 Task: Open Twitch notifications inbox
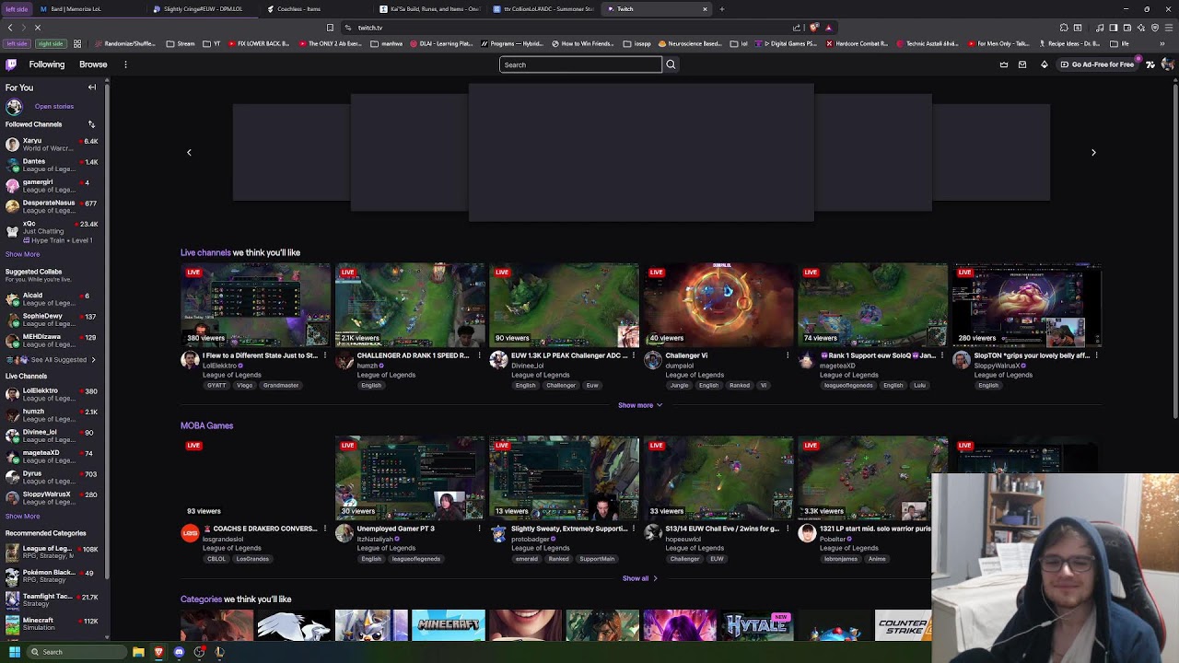point(1022,64)
